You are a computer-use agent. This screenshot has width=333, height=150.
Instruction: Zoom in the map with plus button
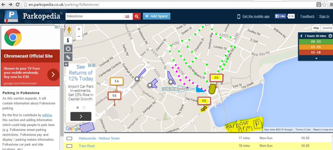79,29
